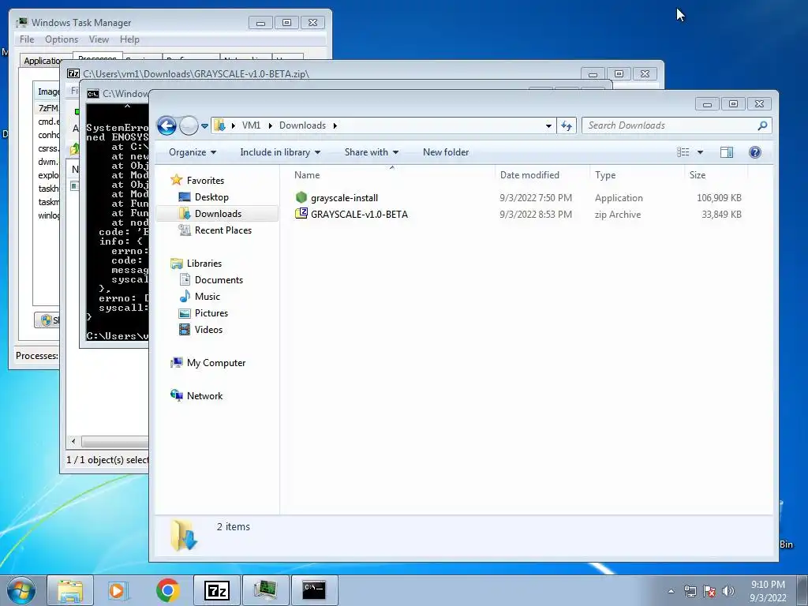808x606 pixels.
Task: Launch Windows Media Player from taskbar
Action: click(118, 590)
